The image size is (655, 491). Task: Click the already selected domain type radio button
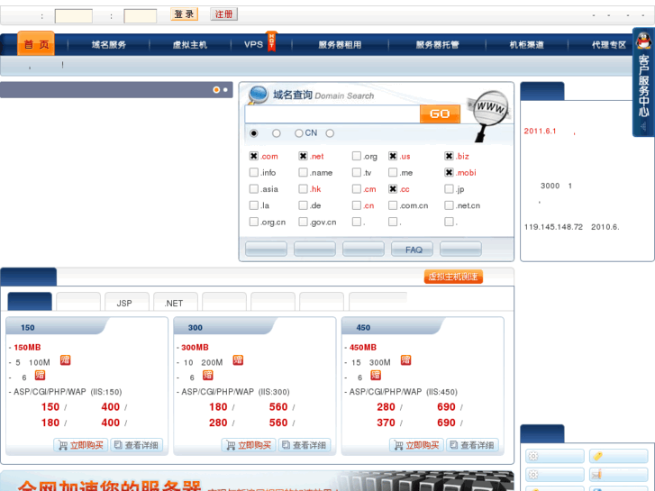(253, 133)
